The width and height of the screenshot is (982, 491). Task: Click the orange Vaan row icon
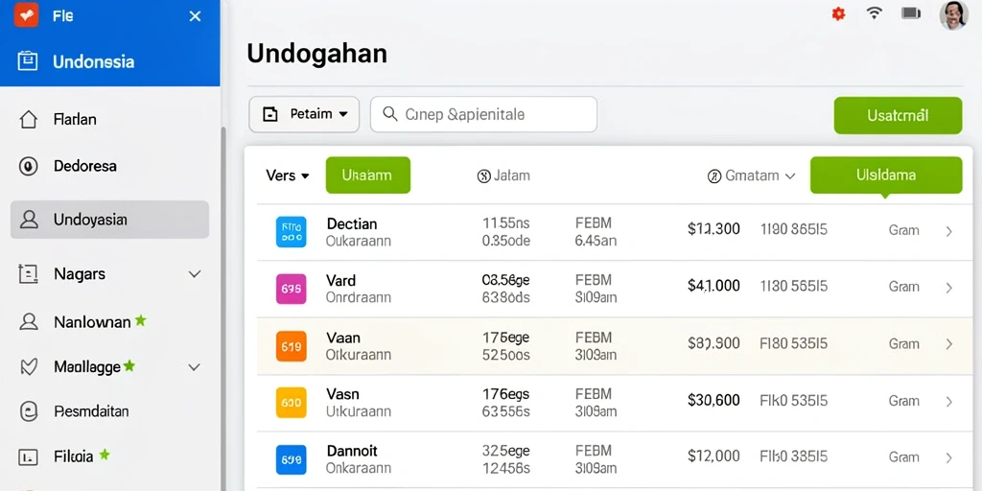pyautogui.click(x=292, y=346)
